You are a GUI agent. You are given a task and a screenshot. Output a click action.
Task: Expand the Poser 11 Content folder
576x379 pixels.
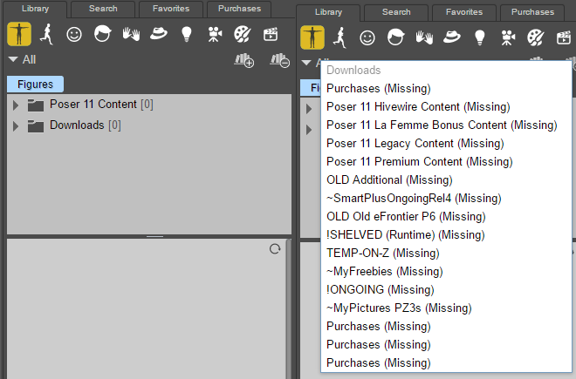pos(14,105)
